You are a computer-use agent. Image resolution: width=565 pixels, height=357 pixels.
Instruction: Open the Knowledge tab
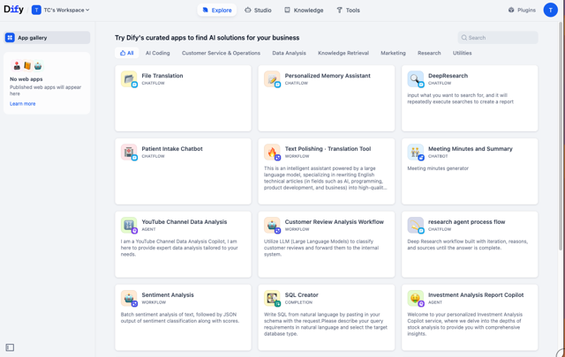click(304, 10)
